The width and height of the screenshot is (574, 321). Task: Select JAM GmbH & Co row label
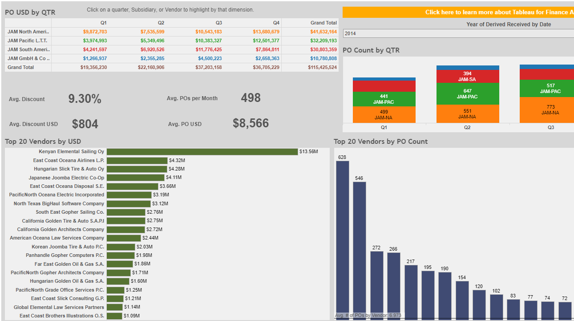click(x=28, y=58)
